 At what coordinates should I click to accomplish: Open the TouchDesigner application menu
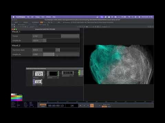coord(21,17)
